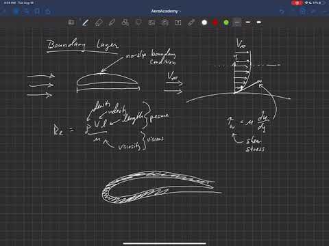Select the Shapes tool
The image size is (329, 246).
[x=125, y=23]
